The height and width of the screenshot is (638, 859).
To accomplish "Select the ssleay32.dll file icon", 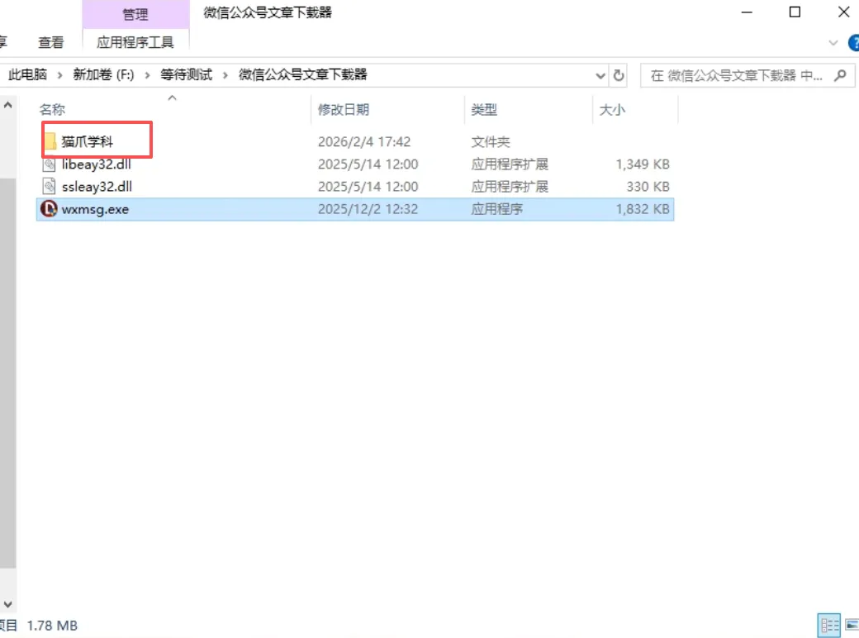I will point(50,186).
